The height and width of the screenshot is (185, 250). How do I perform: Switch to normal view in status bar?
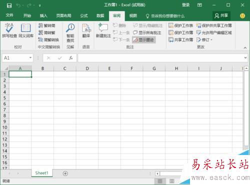[x=160, y=181]
